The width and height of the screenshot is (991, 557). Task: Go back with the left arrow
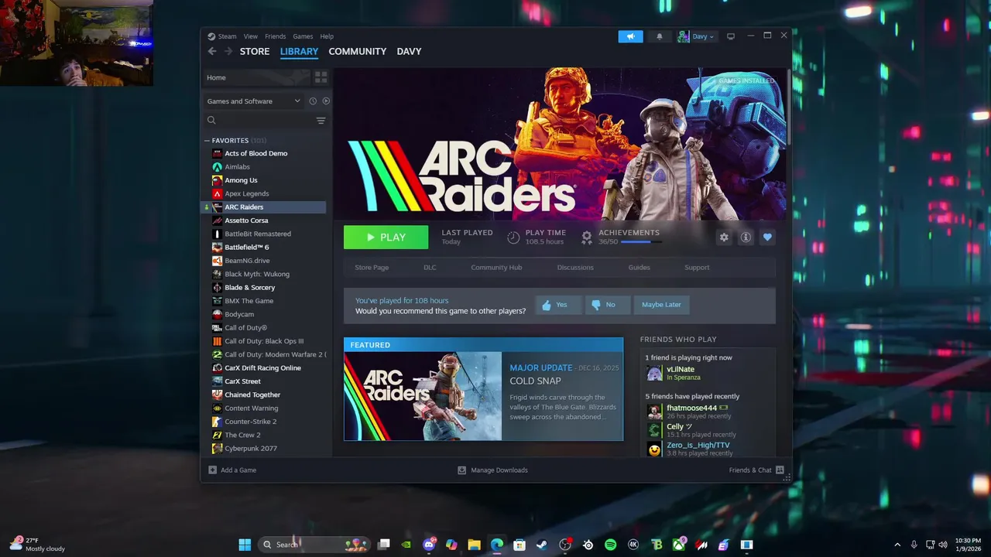(x=212, y=51)
